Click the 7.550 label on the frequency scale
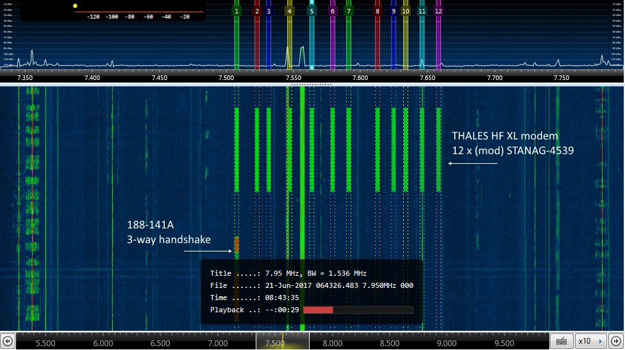The height and width of the screenshot is (350, 625). pyautogui.click(x=293, y=78)
